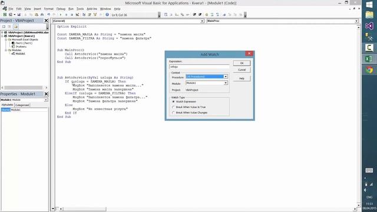The width and height of the screenshot is (377, 212).
Task: Open the MainProc procedure dropdown arrow
Action: tap(356, 21)
